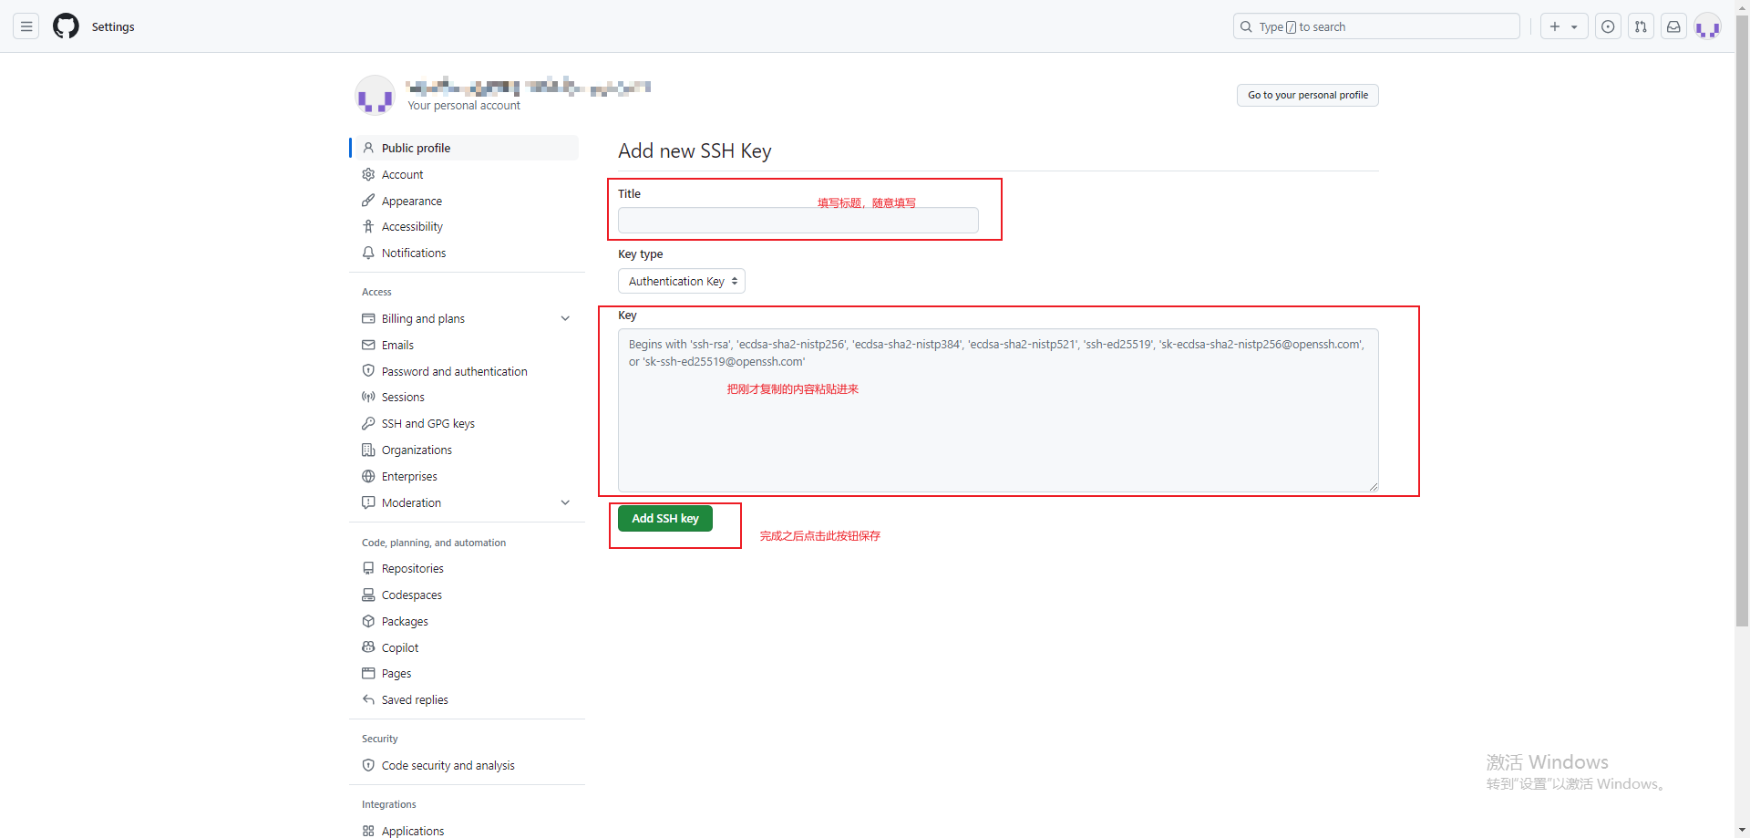Click the profile avatar beside account name
The width and height of the screenshot is (1750, 838).
point(375,95)
